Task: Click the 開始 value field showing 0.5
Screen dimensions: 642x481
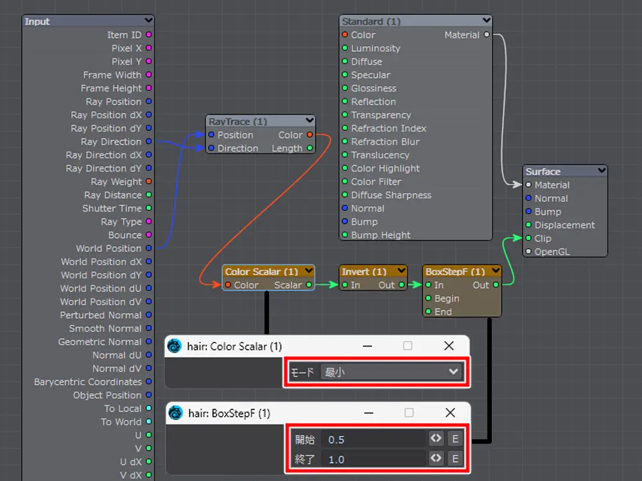Action: (x=374, y=439)
